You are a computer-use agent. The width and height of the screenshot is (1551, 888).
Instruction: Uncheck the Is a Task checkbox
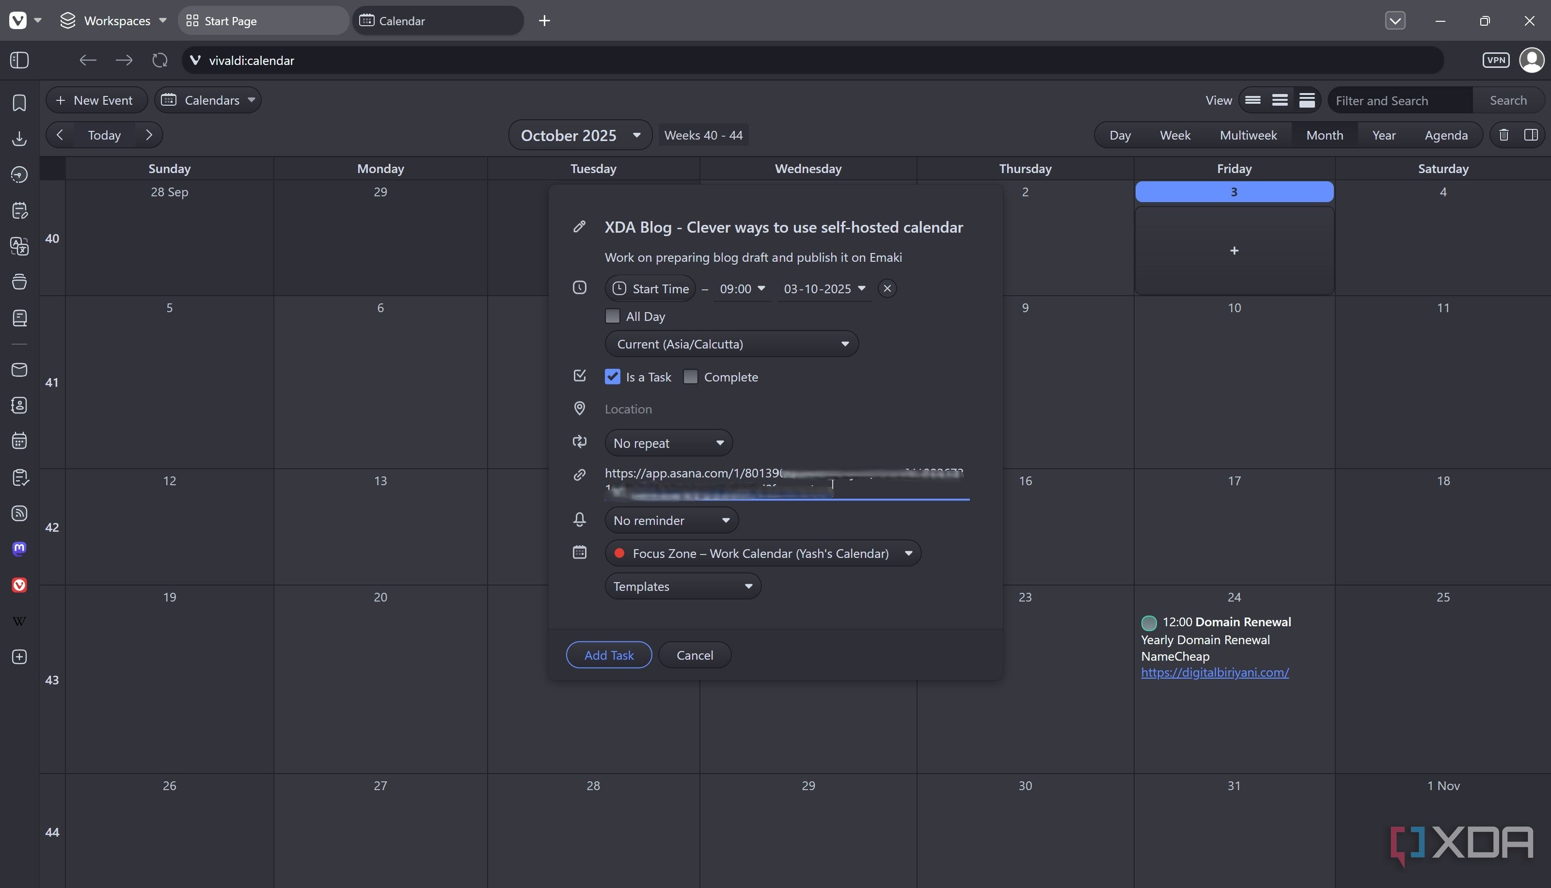(612, 377)
